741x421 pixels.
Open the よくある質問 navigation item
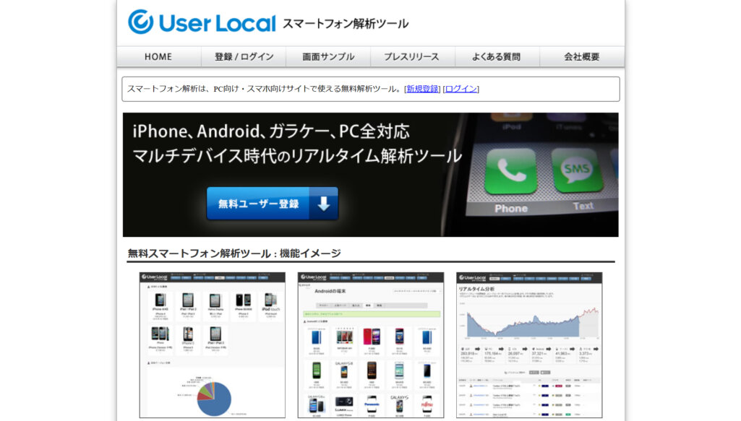(497, 56)
